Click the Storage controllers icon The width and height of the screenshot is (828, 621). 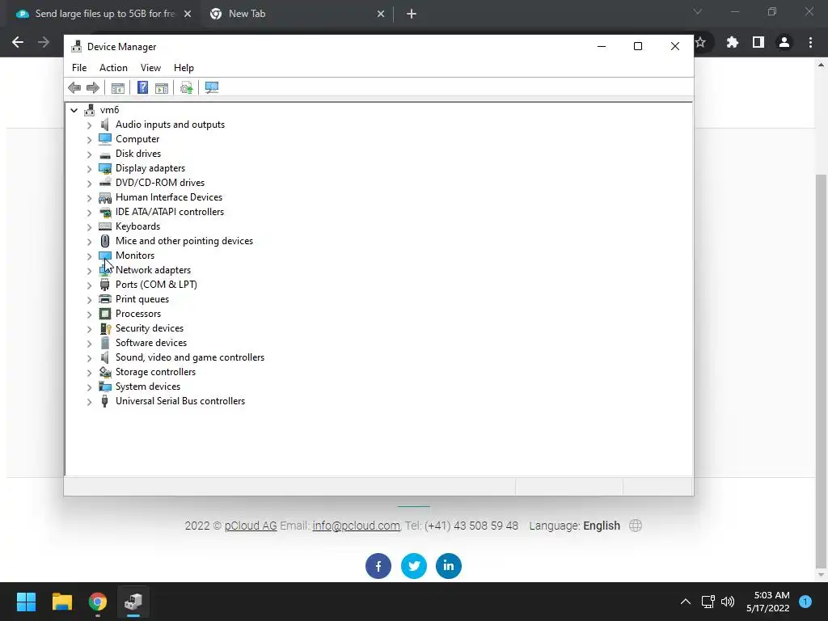[x=105, y=372]
